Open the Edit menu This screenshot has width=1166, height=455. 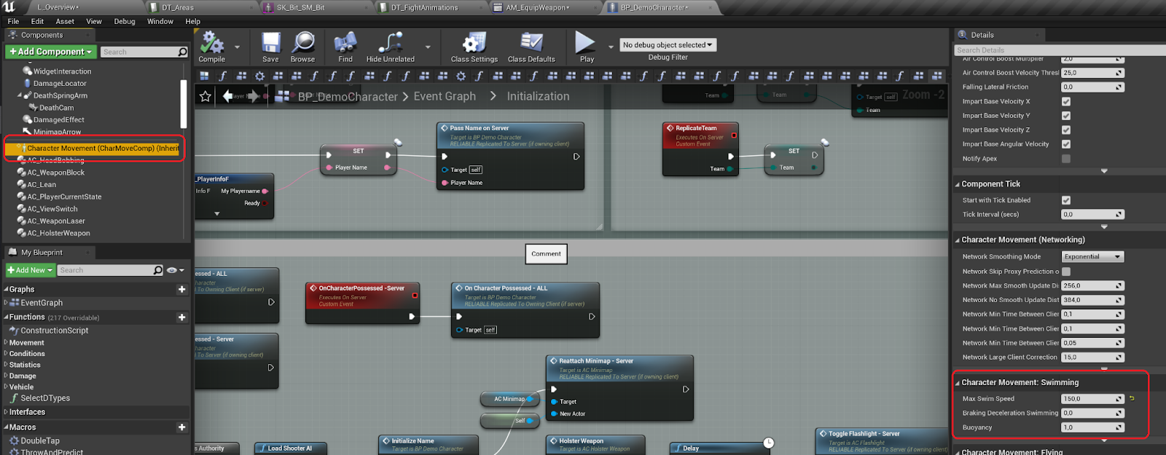click(x=37, y=21)
